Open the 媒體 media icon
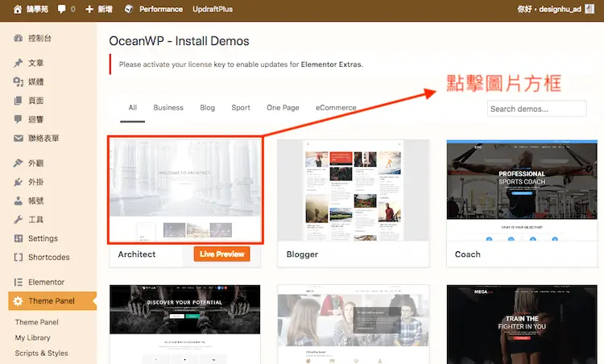Viewport: 604px width, 364px height. tap(18, 81)
